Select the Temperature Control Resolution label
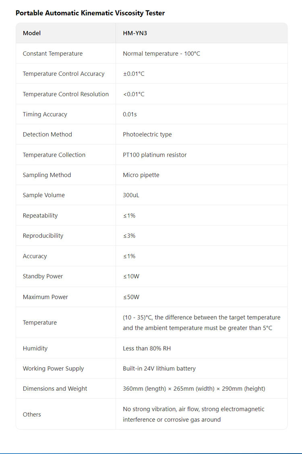 66,94
